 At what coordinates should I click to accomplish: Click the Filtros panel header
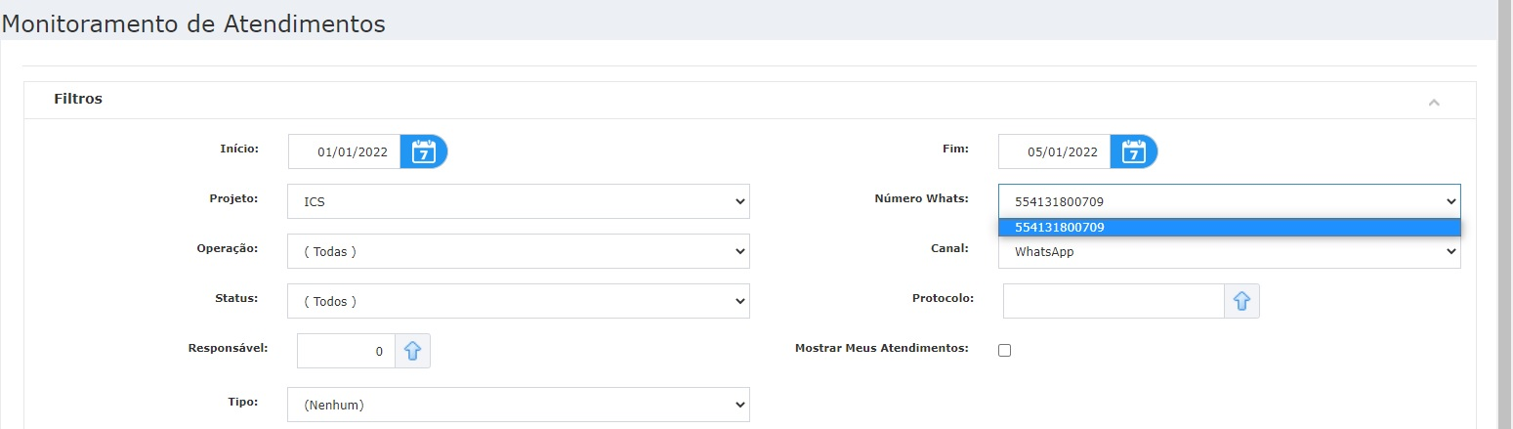coord(749,101)
